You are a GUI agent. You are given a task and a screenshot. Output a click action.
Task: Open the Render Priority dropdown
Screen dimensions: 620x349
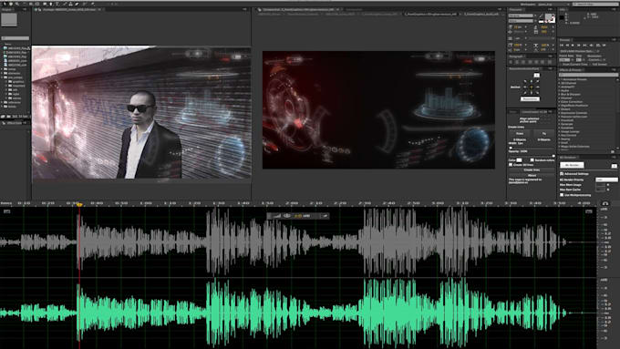(x=606, y=180)
